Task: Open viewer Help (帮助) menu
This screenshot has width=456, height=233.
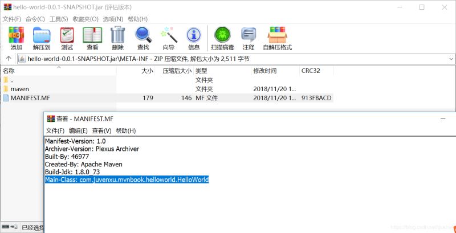Action: 126,130
